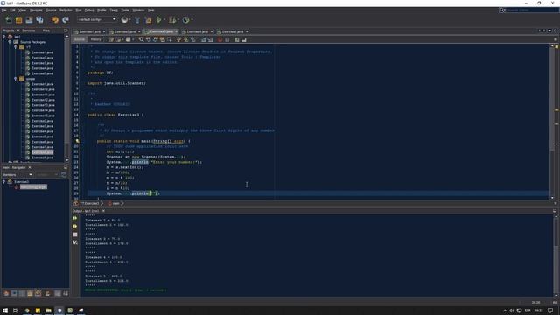
Task: Switch to the Files tab
Action: click(x=46, y=31)
